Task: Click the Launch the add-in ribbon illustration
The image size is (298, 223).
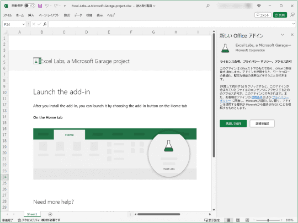Action: 115,154
